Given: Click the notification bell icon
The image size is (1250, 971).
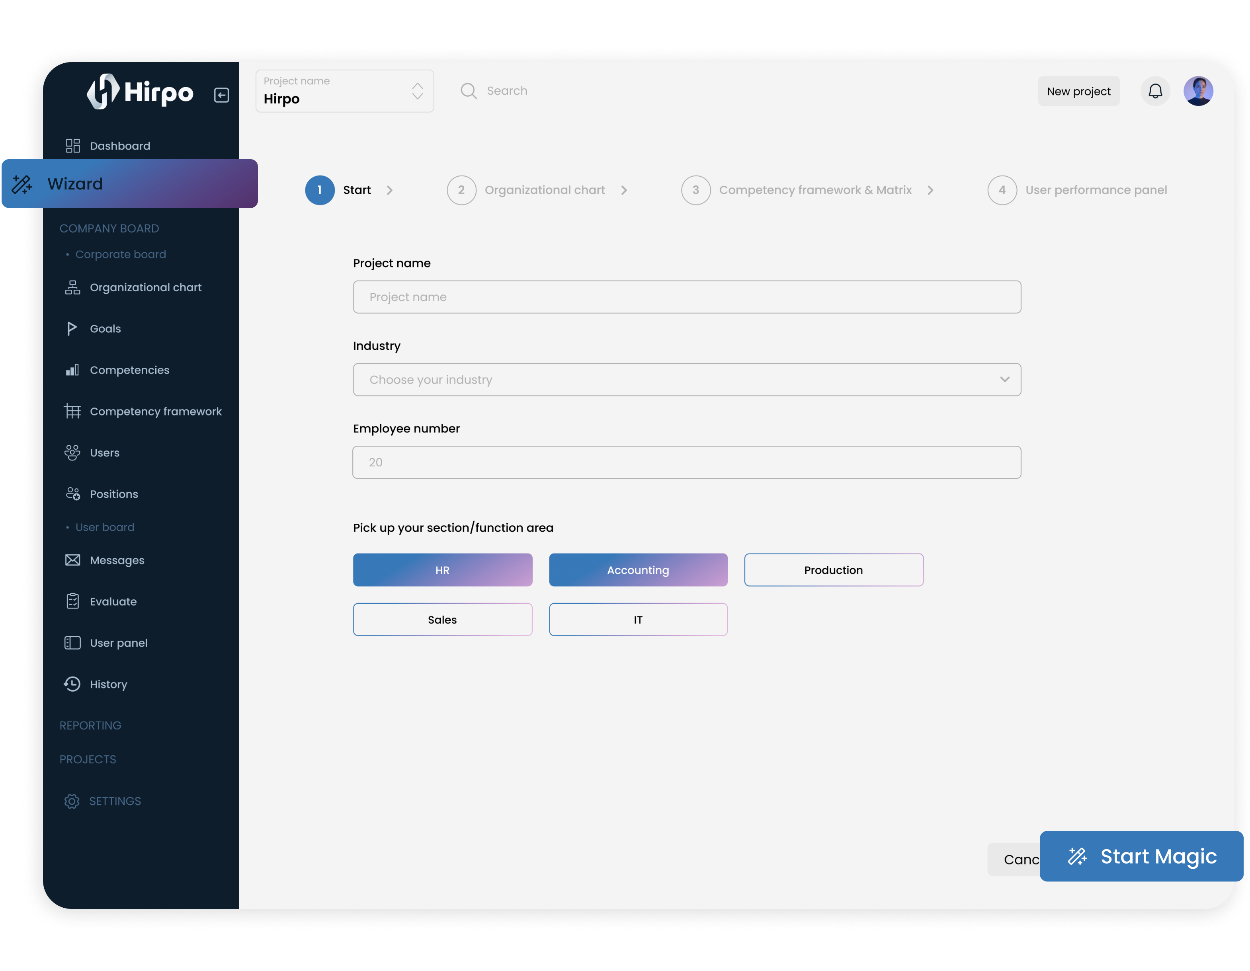Looking at the screenshot, I should pos(1155,90).
